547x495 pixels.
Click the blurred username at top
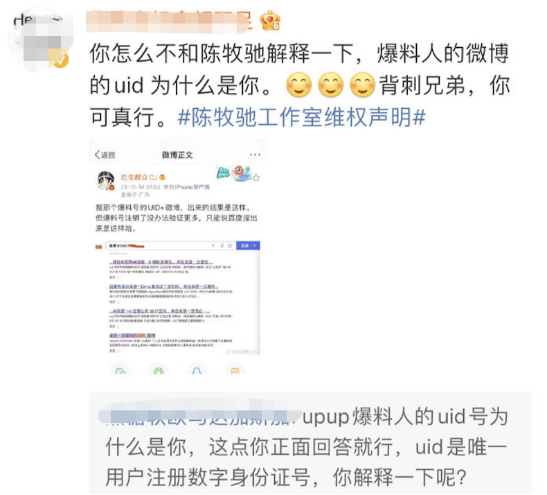[169, 21]
